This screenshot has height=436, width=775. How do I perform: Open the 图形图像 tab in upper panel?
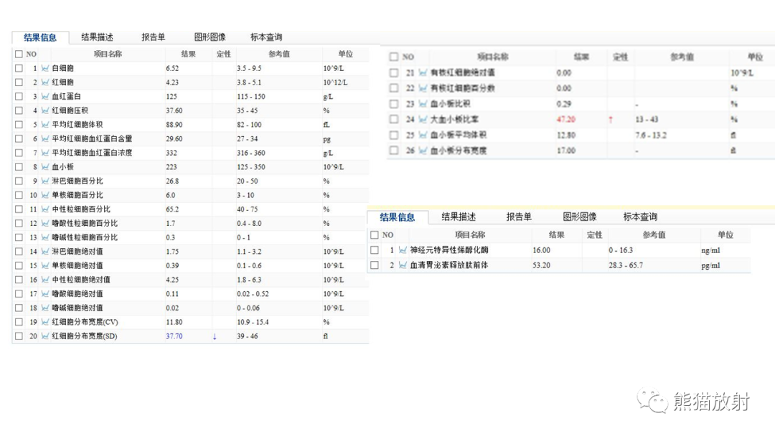click(x=210, y=37)
